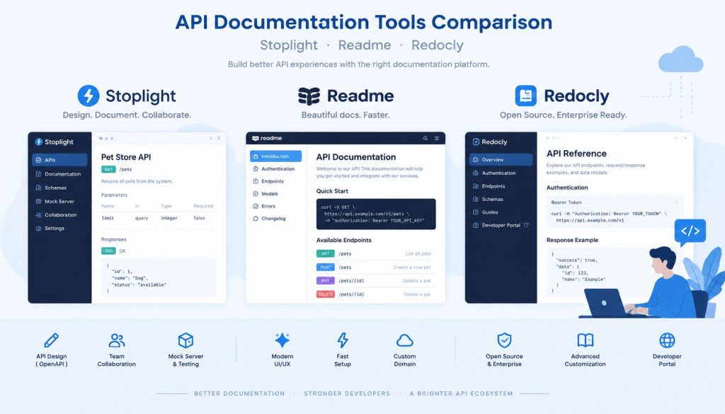Click Redocly logo in its sidebar header

[490, 142]
